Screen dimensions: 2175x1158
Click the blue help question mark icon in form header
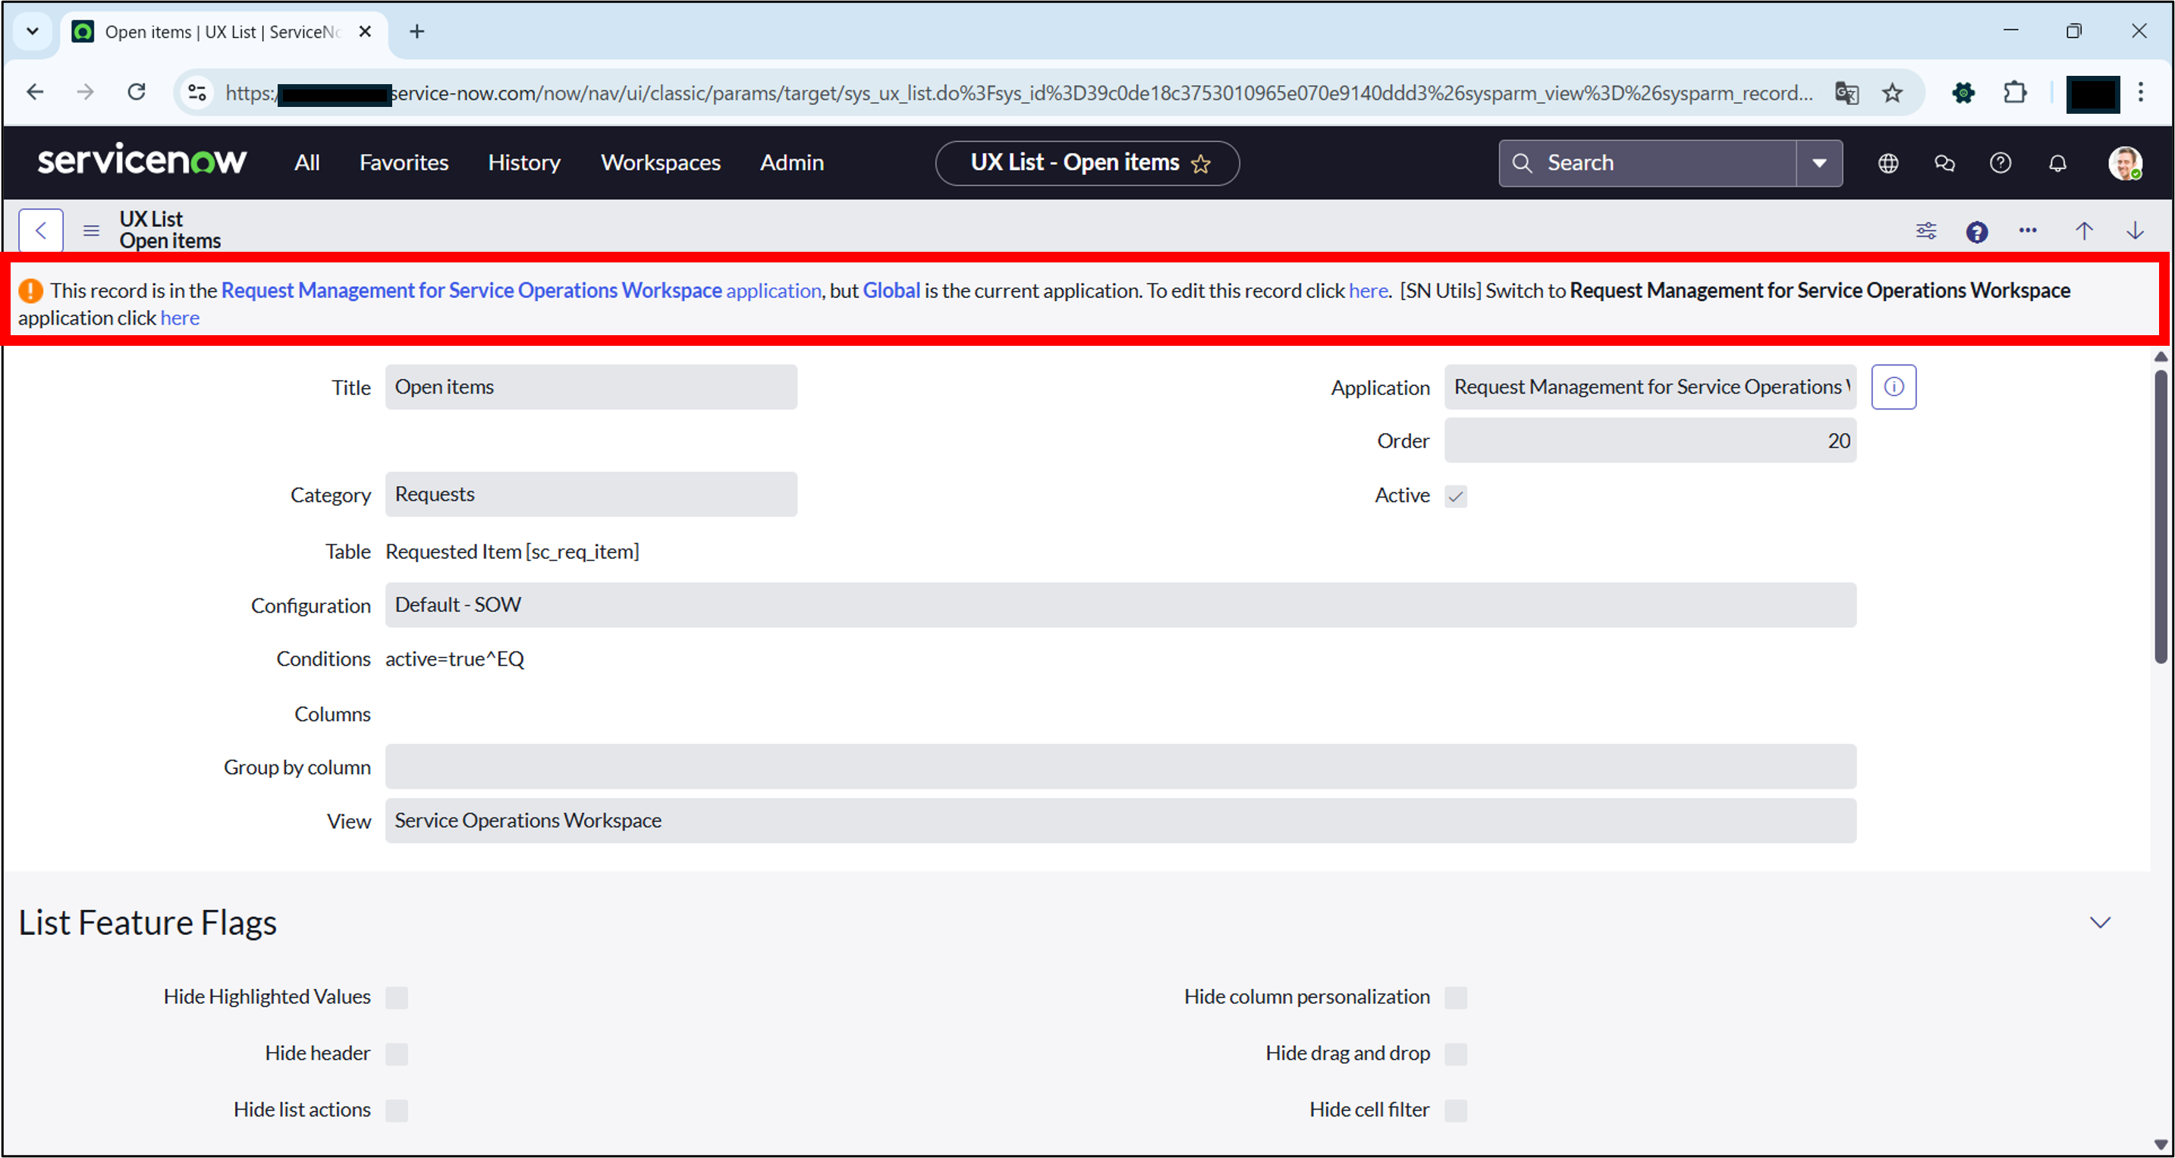1975,231
